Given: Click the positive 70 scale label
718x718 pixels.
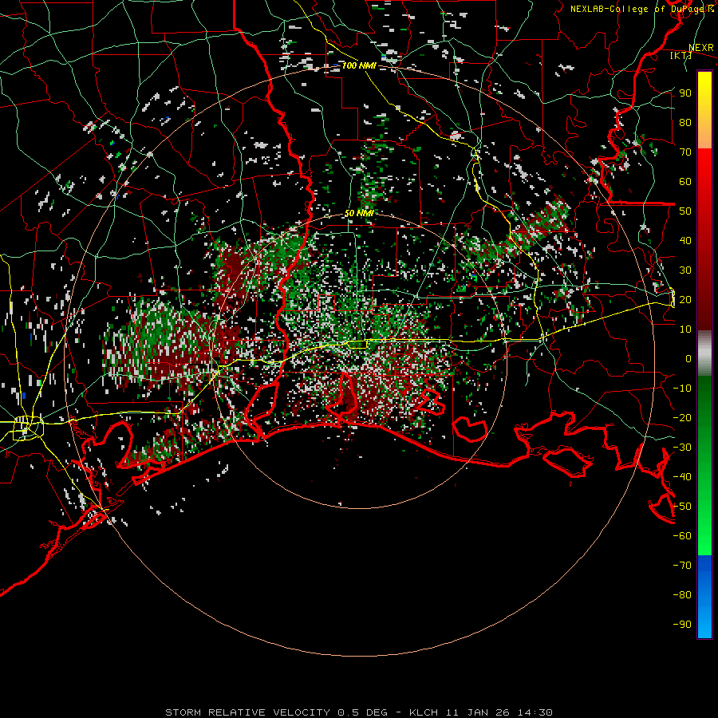Looking at the screenshot, I should tap(685, 152).
